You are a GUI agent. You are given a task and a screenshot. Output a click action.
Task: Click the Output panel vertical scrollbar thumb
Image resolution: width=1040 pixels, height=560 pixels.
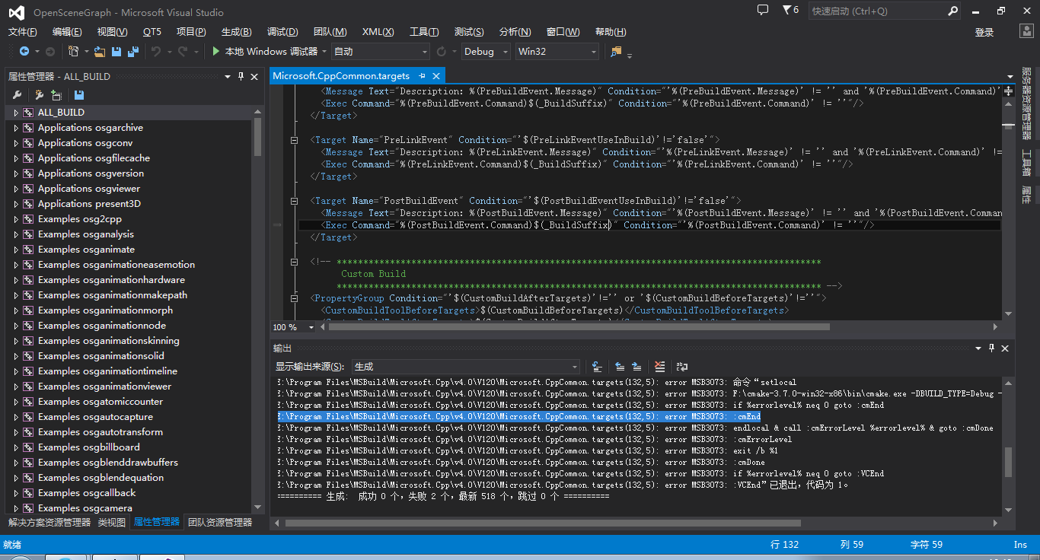(1008, 462)
